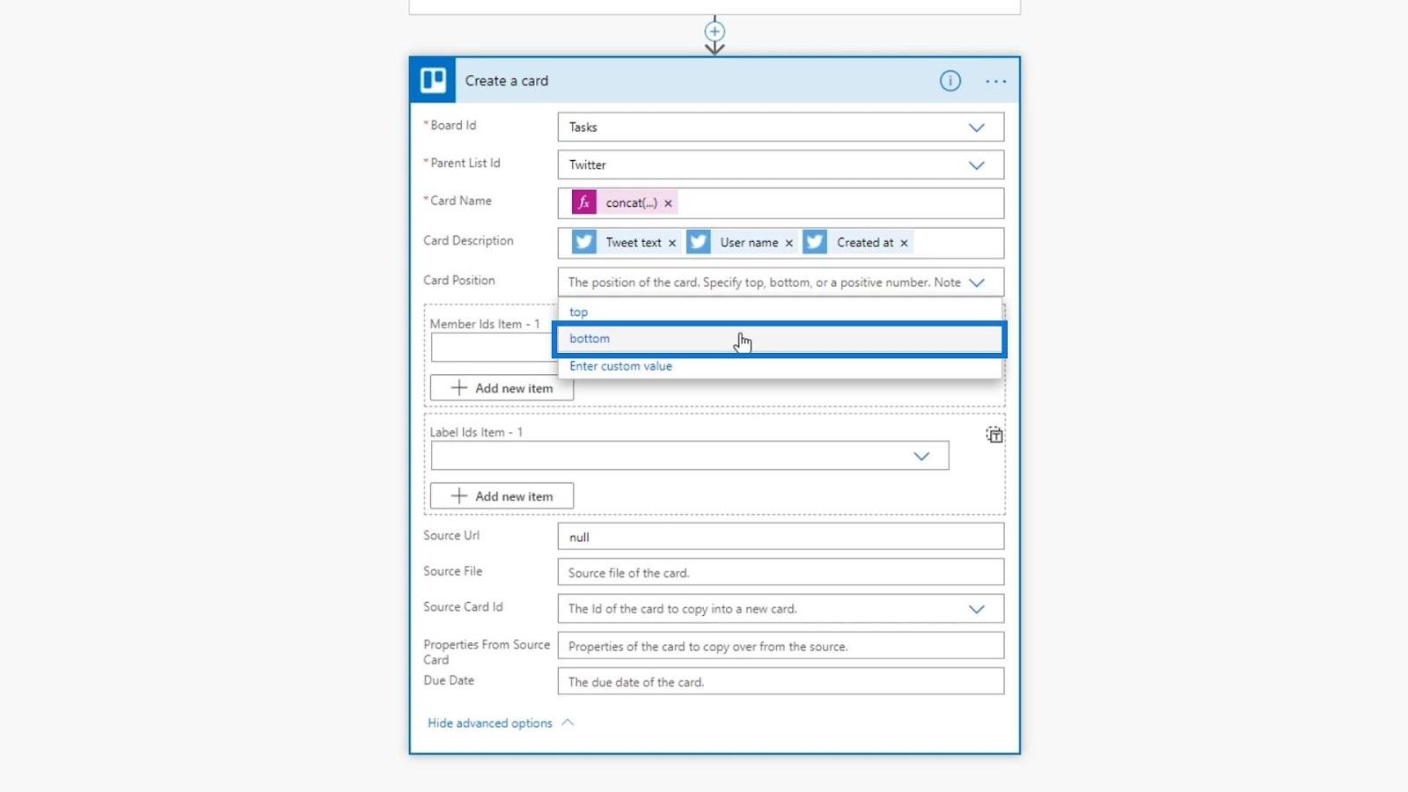Collapse advanced options with the caret icon
1408x792 pixels.
[x=568, y=722]
